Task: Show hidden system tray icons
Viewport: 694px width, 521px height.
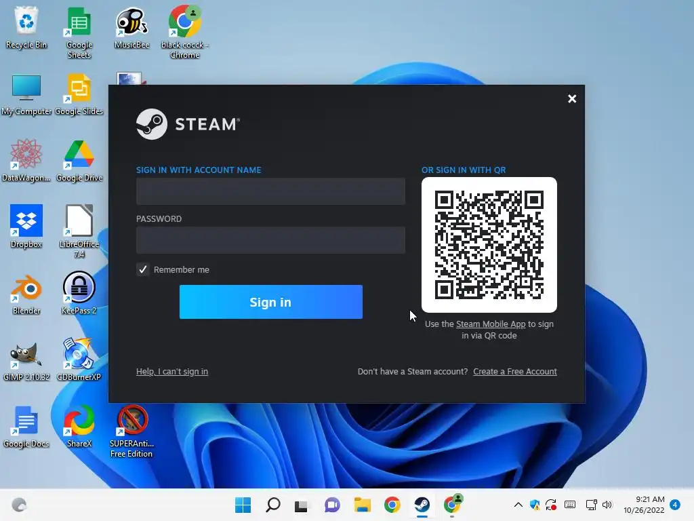Action: pyautogui.click(x=518, y=505)
